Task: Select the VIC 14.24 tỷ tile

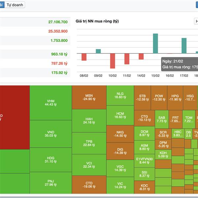Action: [120, 185]
